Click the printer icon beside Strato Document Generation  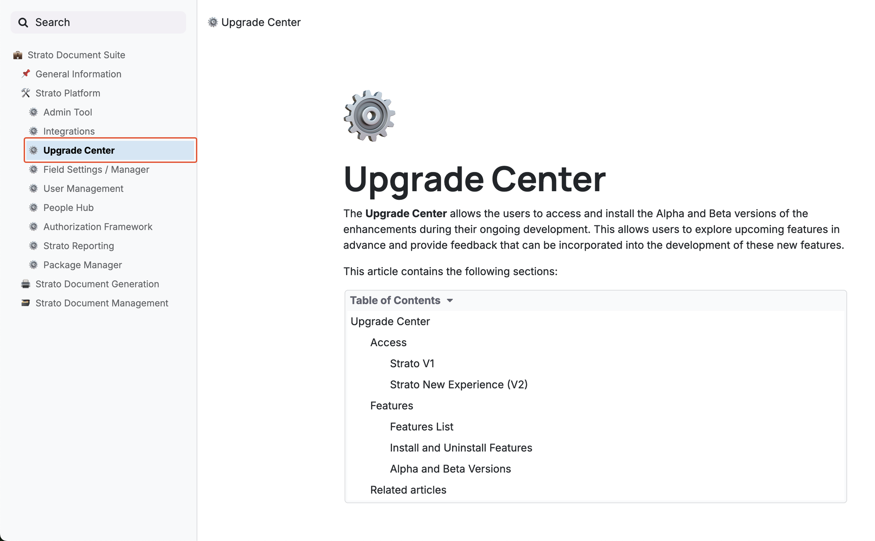[26, 284]
